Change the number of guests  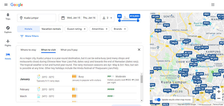(x=107, y=18)
